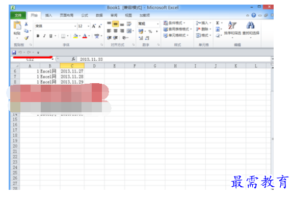The width and height of the screenshot is (293, 198).
Task: Click Insert cells button
Action: click(x=203, y=23)
